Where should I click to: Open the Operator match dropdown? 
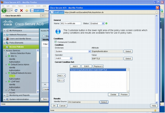64,58
